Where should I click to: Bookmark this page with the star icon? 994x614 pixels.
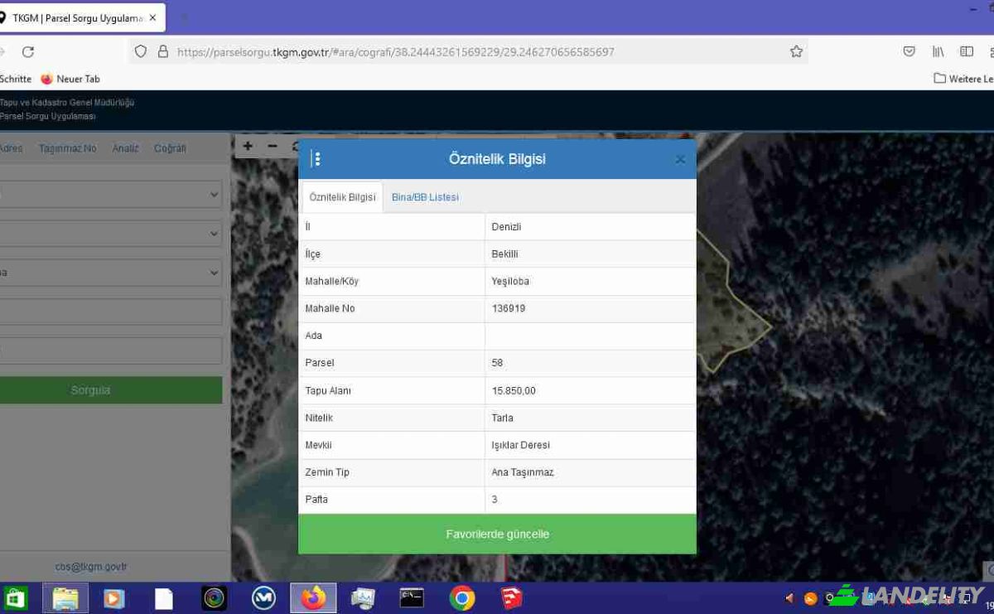click(796, 51)
